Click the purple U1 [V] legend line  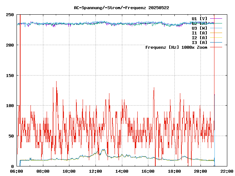[216, 18]
